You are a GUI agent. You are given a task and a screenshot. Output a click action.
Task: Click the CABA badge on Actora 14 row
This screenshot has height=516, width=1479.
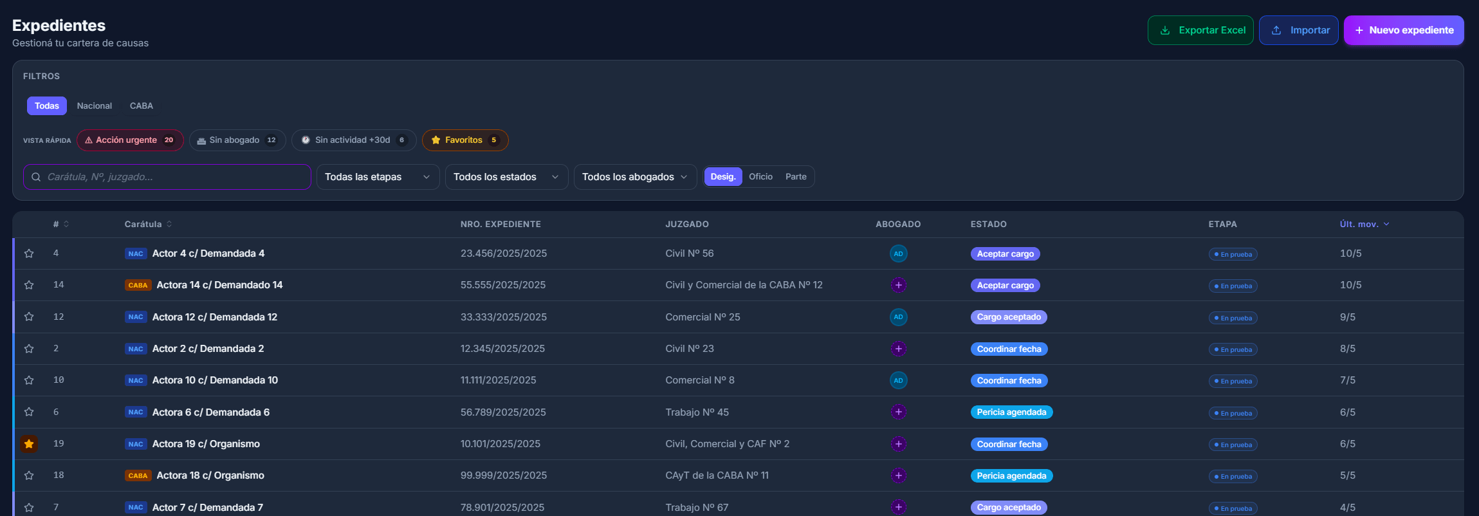pos(138,285)
